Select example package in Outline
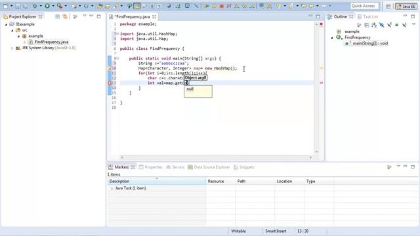The height and width of the screenshot is (236, 420). pos(352,31)
